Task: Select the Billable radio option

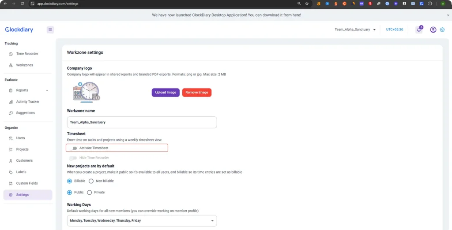Action: (x=69, y=181)
